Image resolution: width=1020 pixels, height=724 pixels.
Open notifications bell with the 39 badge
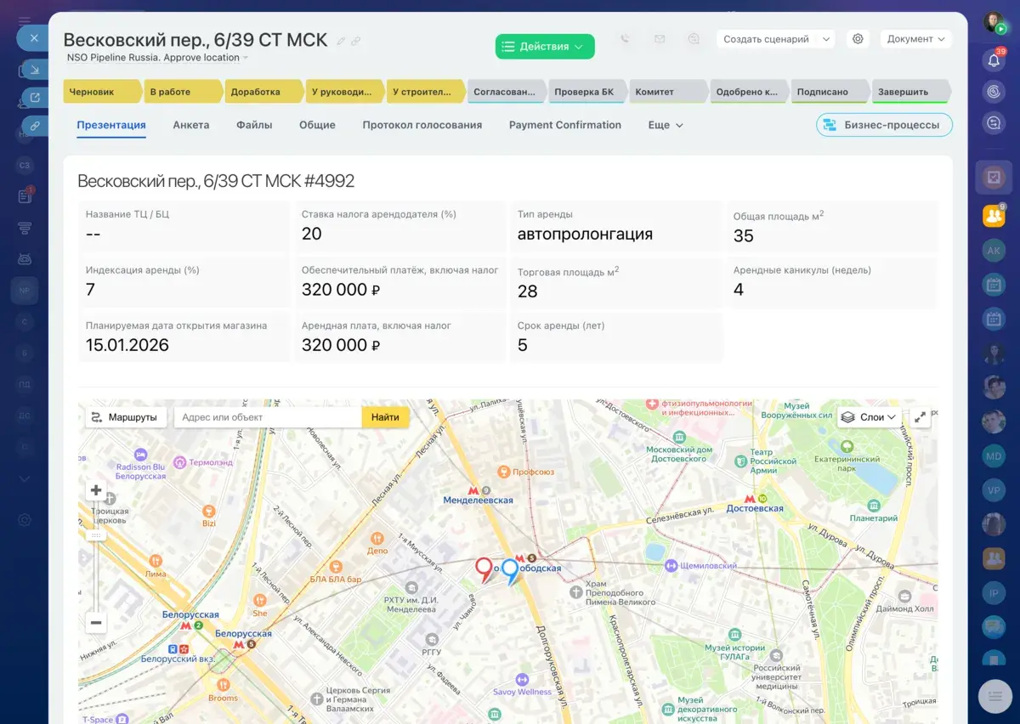coord(994,59)
